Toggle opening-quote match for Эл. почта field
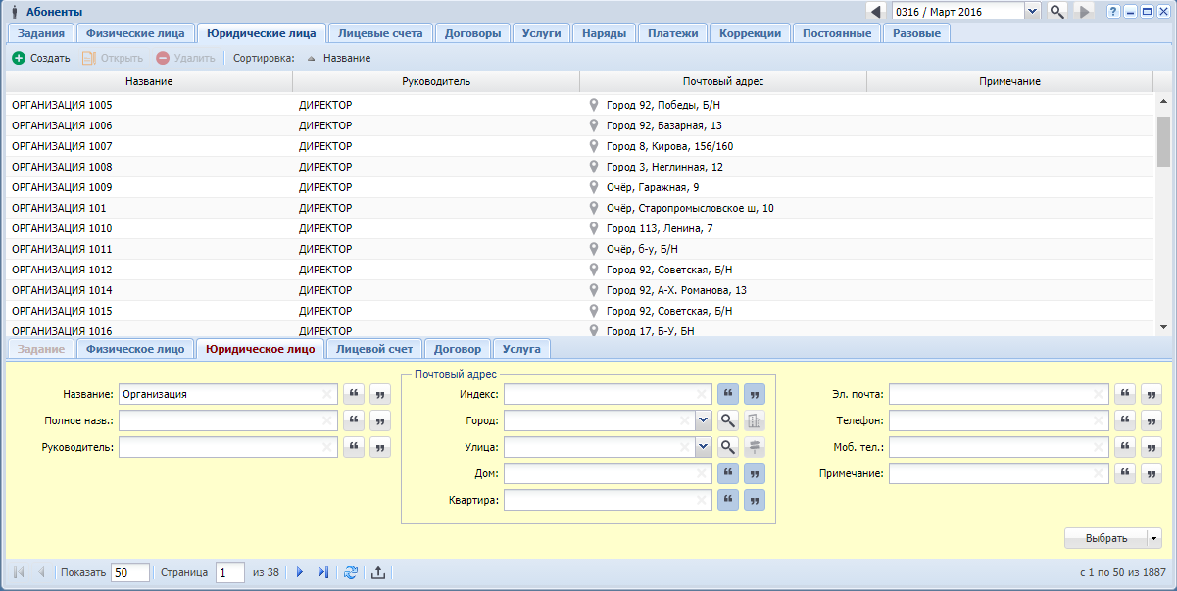This screenshot has height=591, width=1177. tap(1126, 394)
